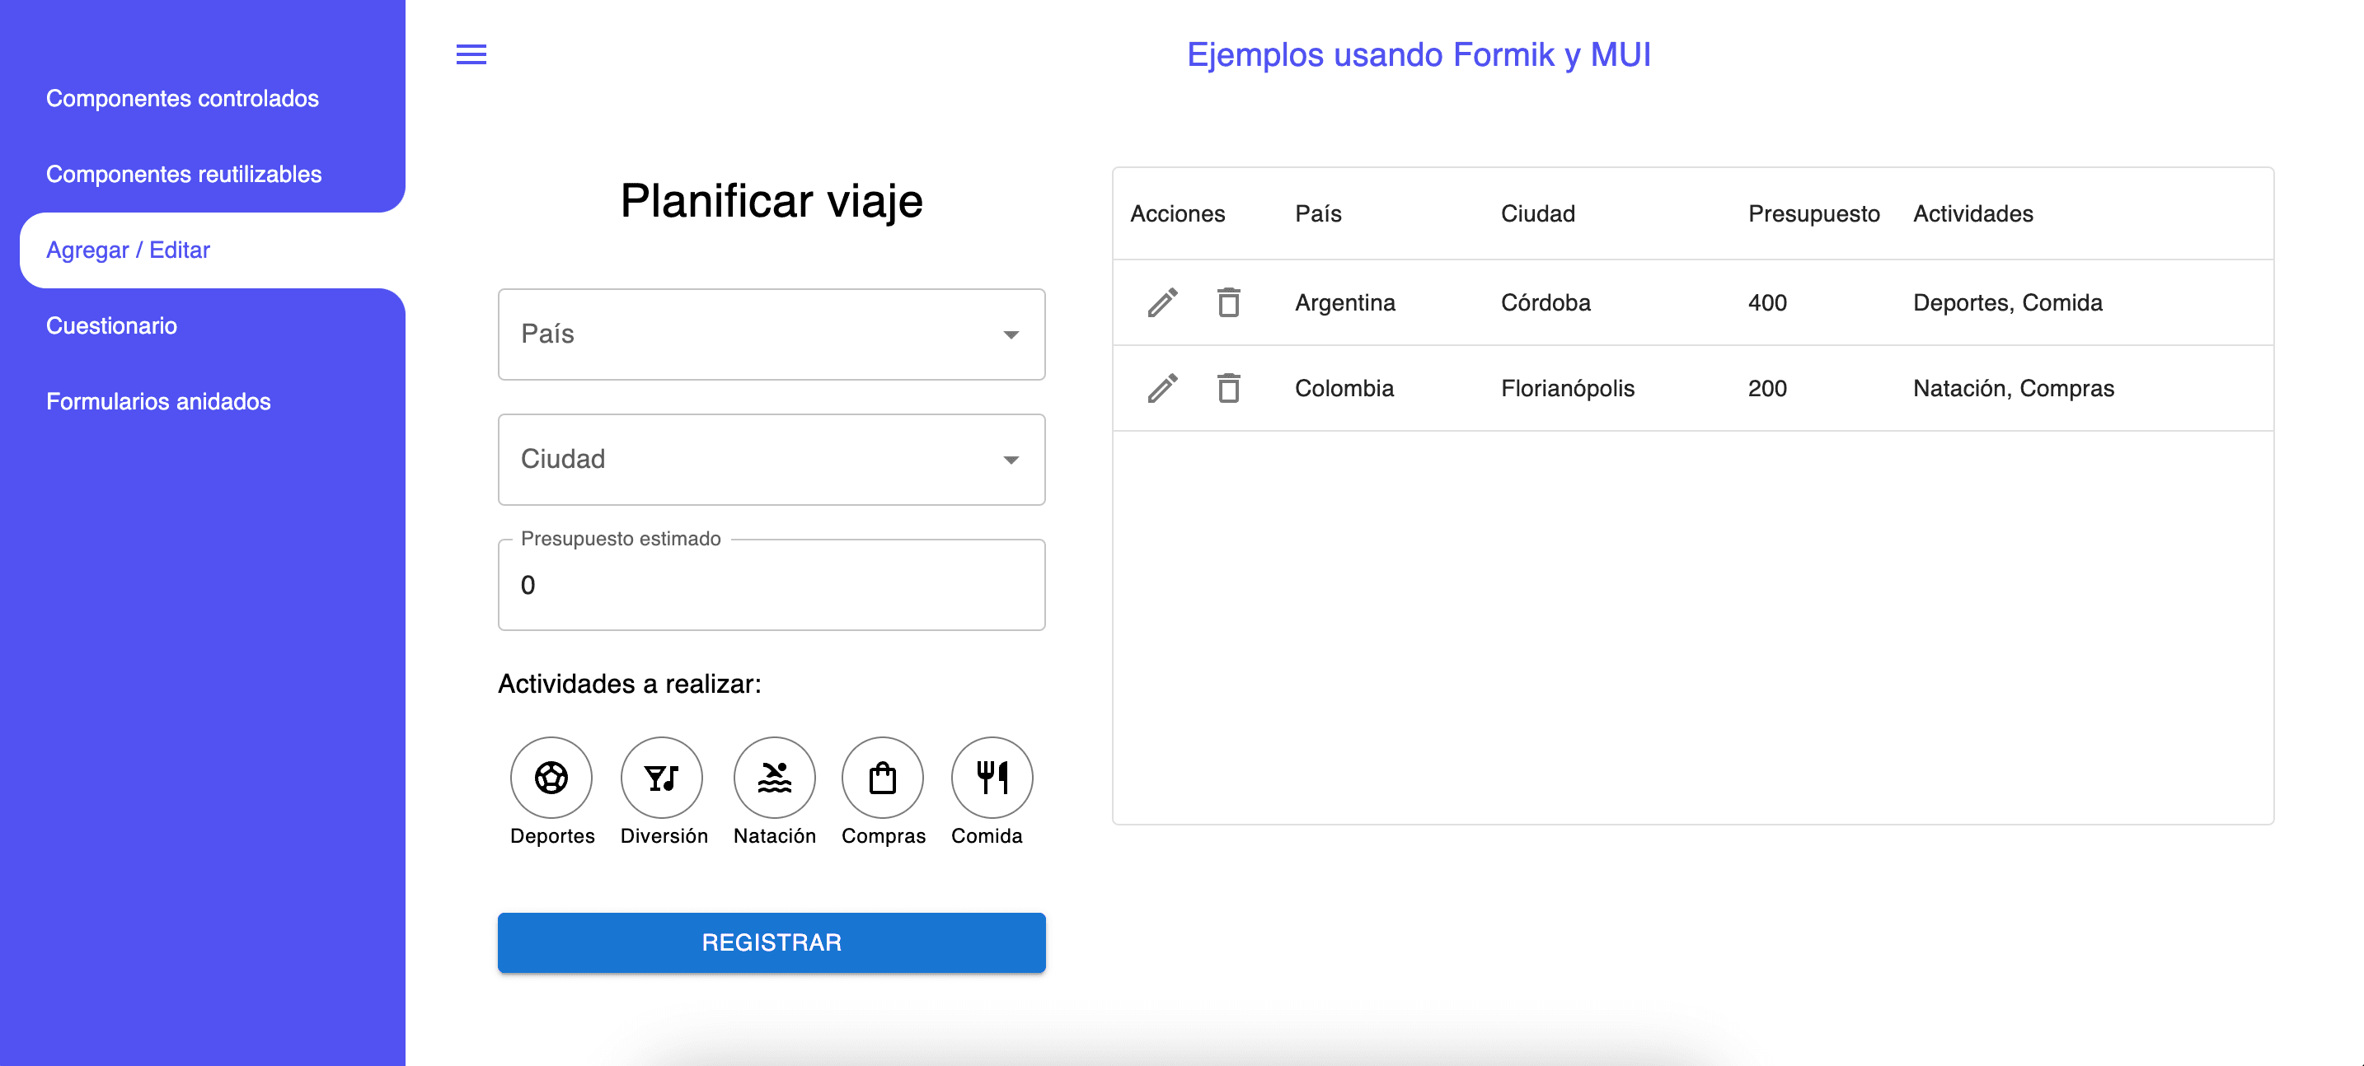Click the Ejemplos usando Formik y MUI title
The image size is (2364, 1066).
1419,55
